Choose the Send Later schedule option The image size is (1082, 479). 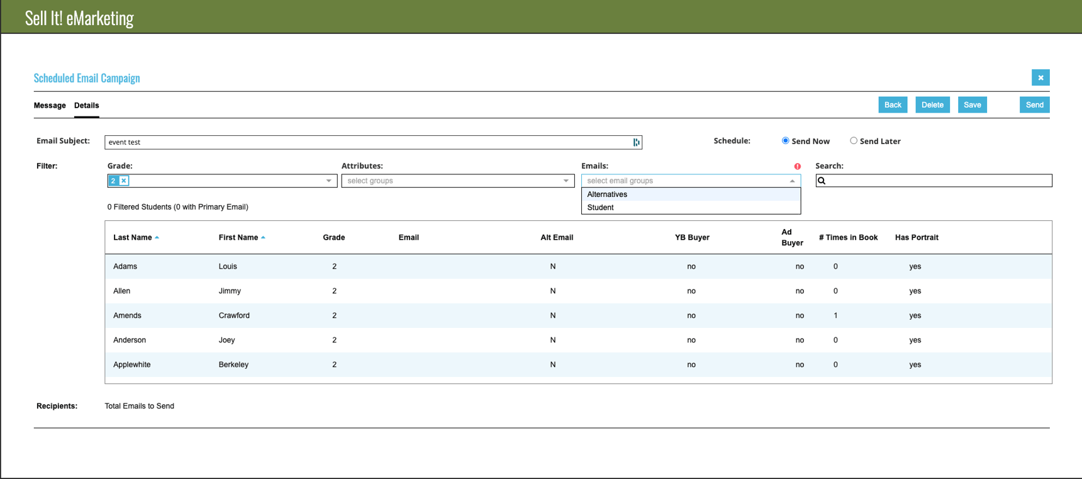click(854, 141)
